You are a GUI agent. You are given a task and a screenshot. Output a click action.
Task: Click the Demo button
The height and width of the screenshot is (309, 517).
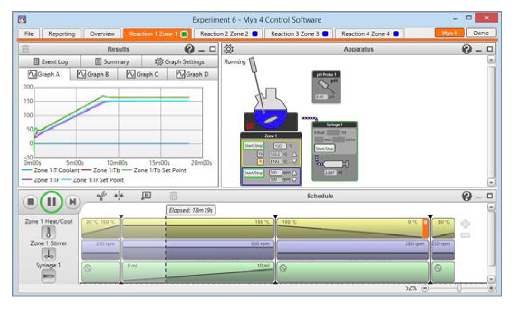coord(481,33)
